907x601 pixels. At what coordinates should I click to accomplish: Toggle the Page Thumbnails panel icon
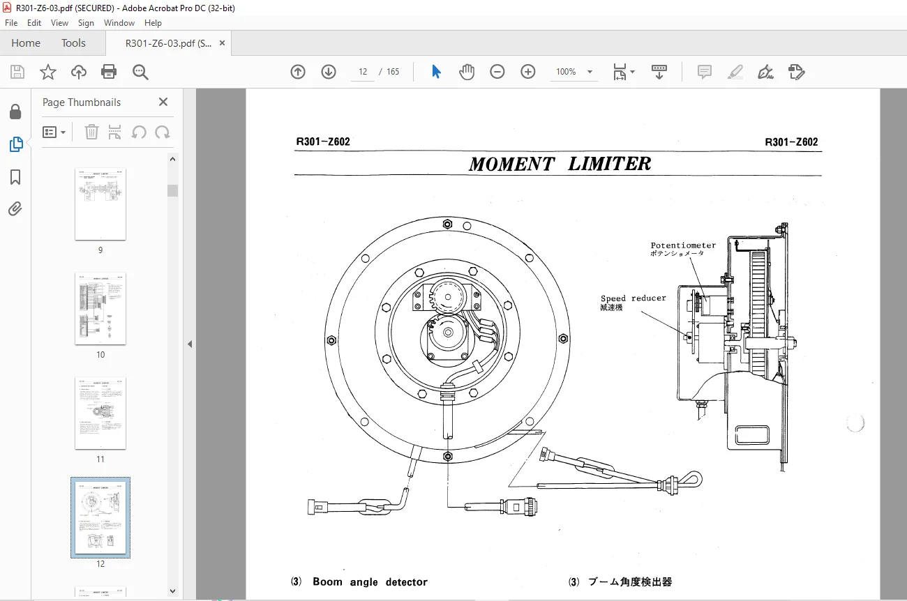pyautogui.click(x=15, y=144)
